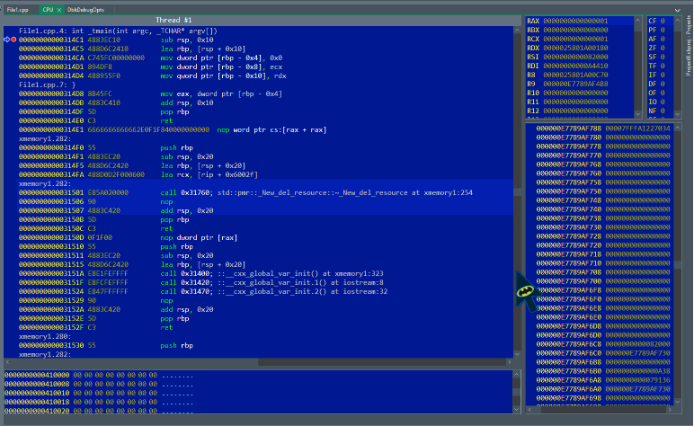This screenshot has width=694, height=426.
Task: Select memory dump line 0000000000410000
Action: point(99,376)
